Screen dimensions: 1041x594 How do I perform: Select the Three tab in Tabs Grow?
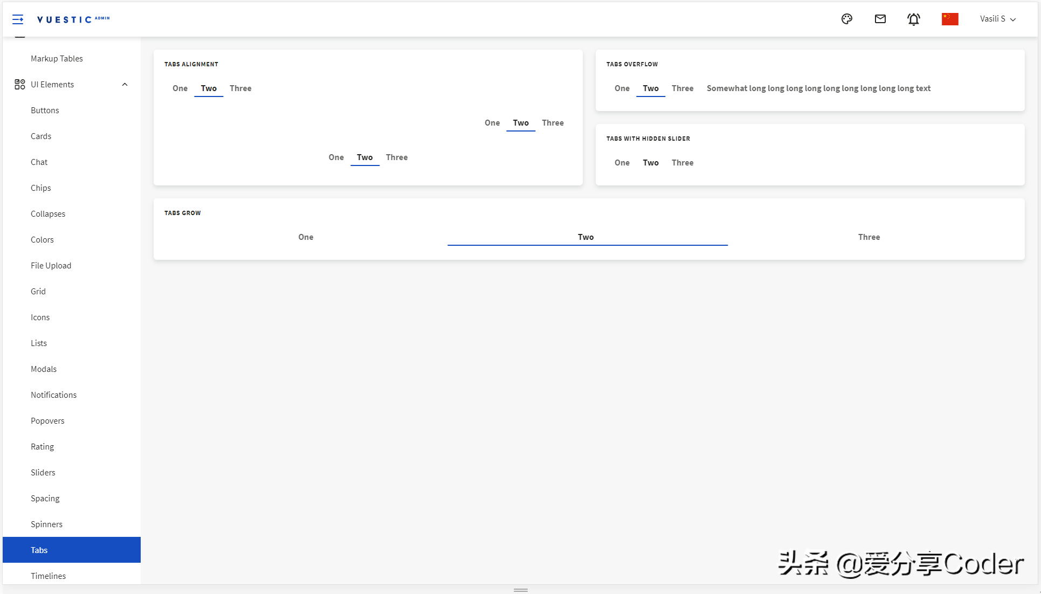[x=868, y=237]
